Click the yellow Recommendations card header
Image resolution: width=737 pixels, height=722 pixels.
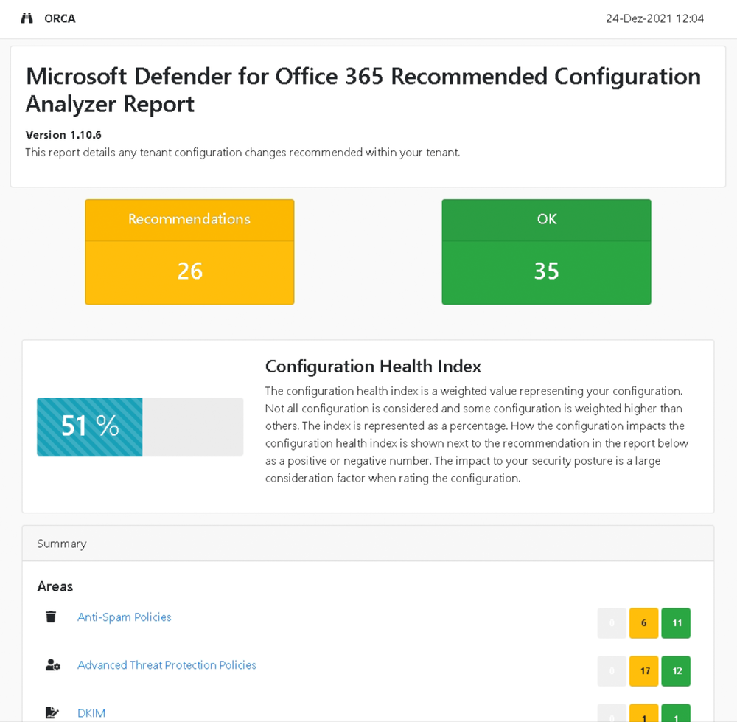(189, 219)
